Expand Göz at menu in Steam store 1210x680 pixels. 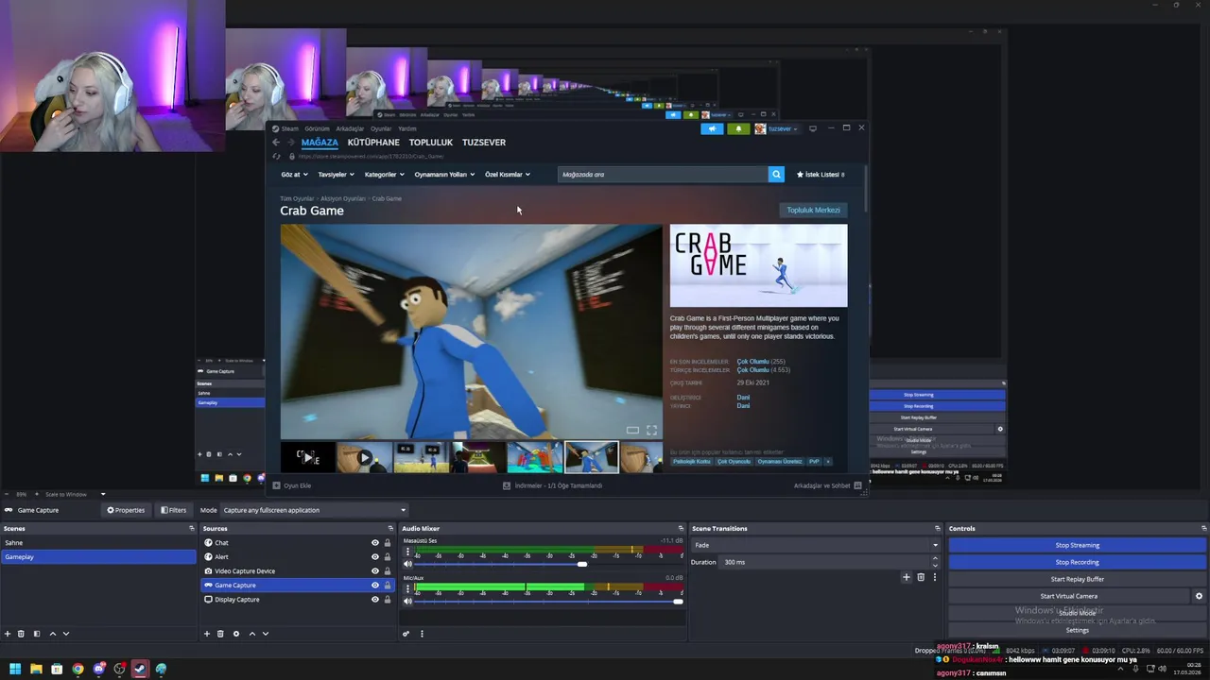click(293, 175)
